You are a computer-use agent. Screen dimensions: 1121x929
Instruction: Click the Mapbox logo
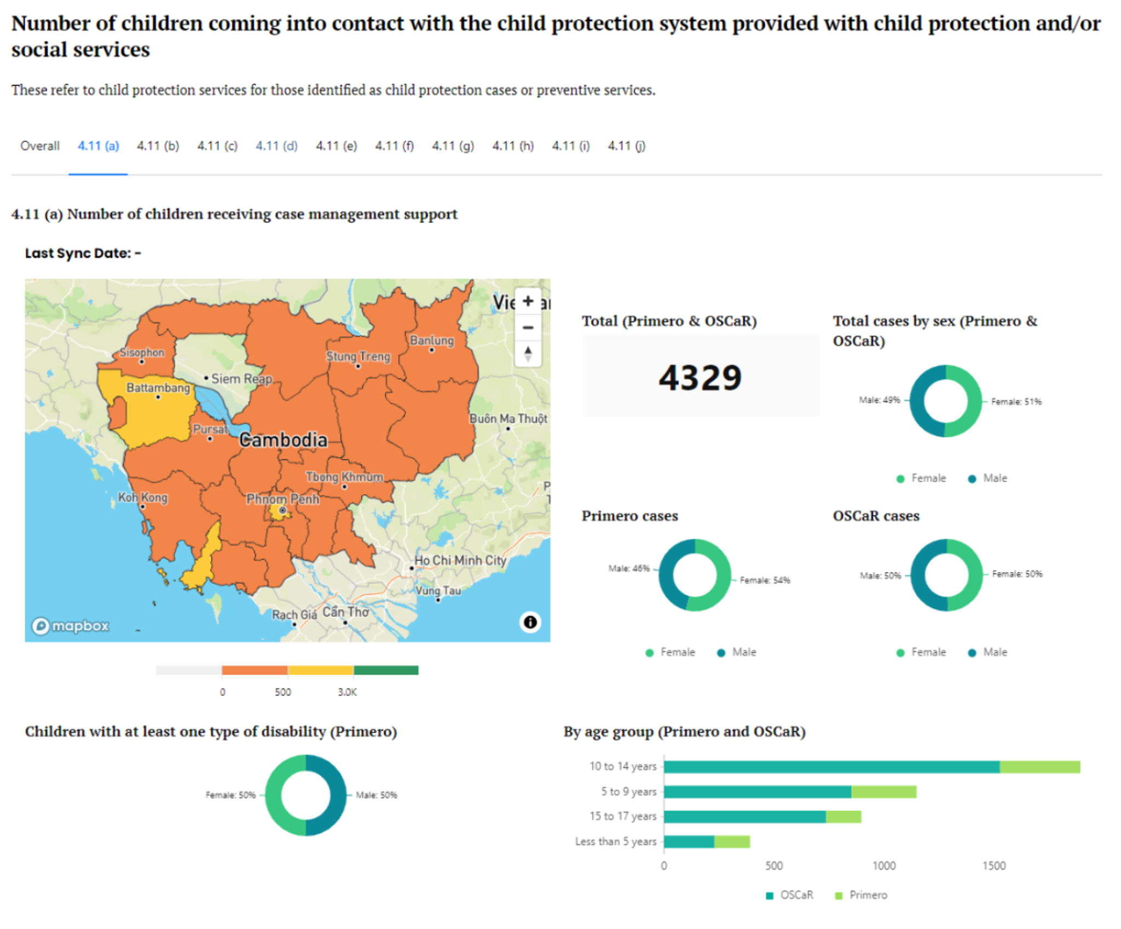click(x=72, y=626)
